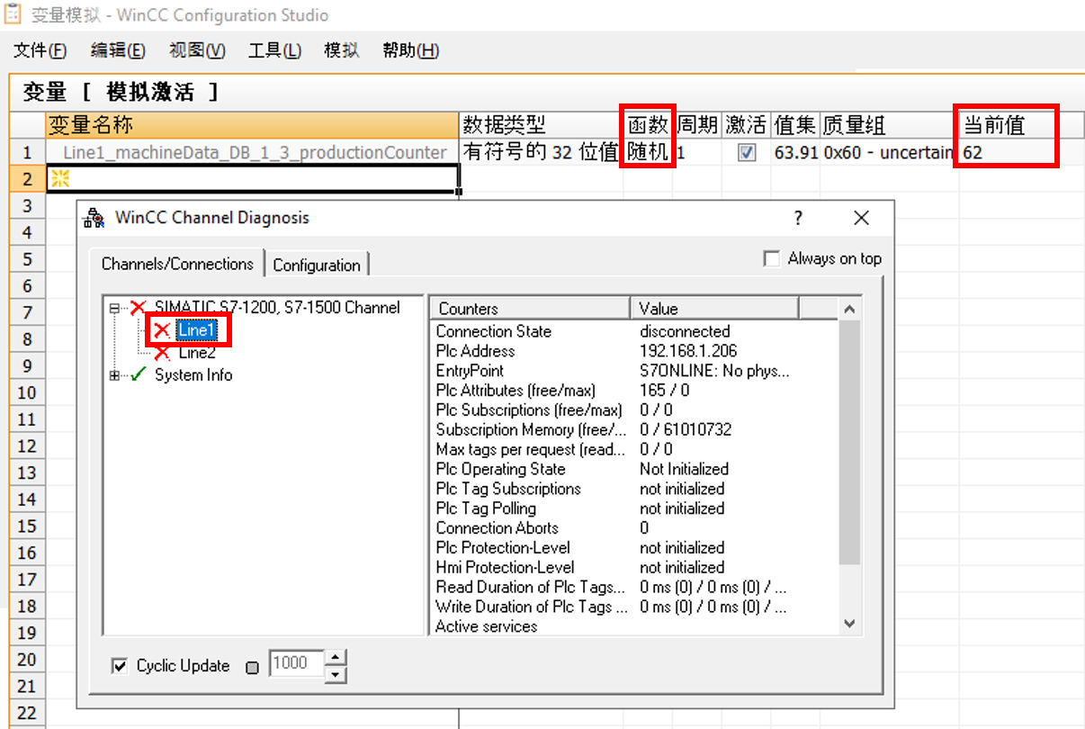The width and height of the screenshot is (1085, 729).
Task: Toggle the 激活 checkbox for row 1
Action: (x=747, y=153)
